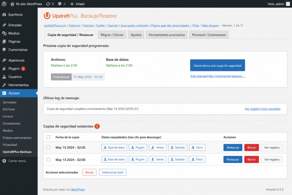Open the WordPress logo menu
This screenshot has width=292, height=195.
pyautogui.click(x=4, y=4)
